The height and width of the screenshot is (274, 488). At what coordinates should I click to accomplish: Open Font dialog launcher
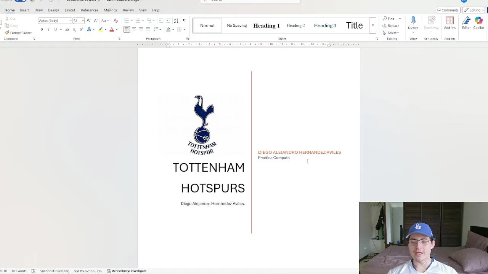(119, 39)
